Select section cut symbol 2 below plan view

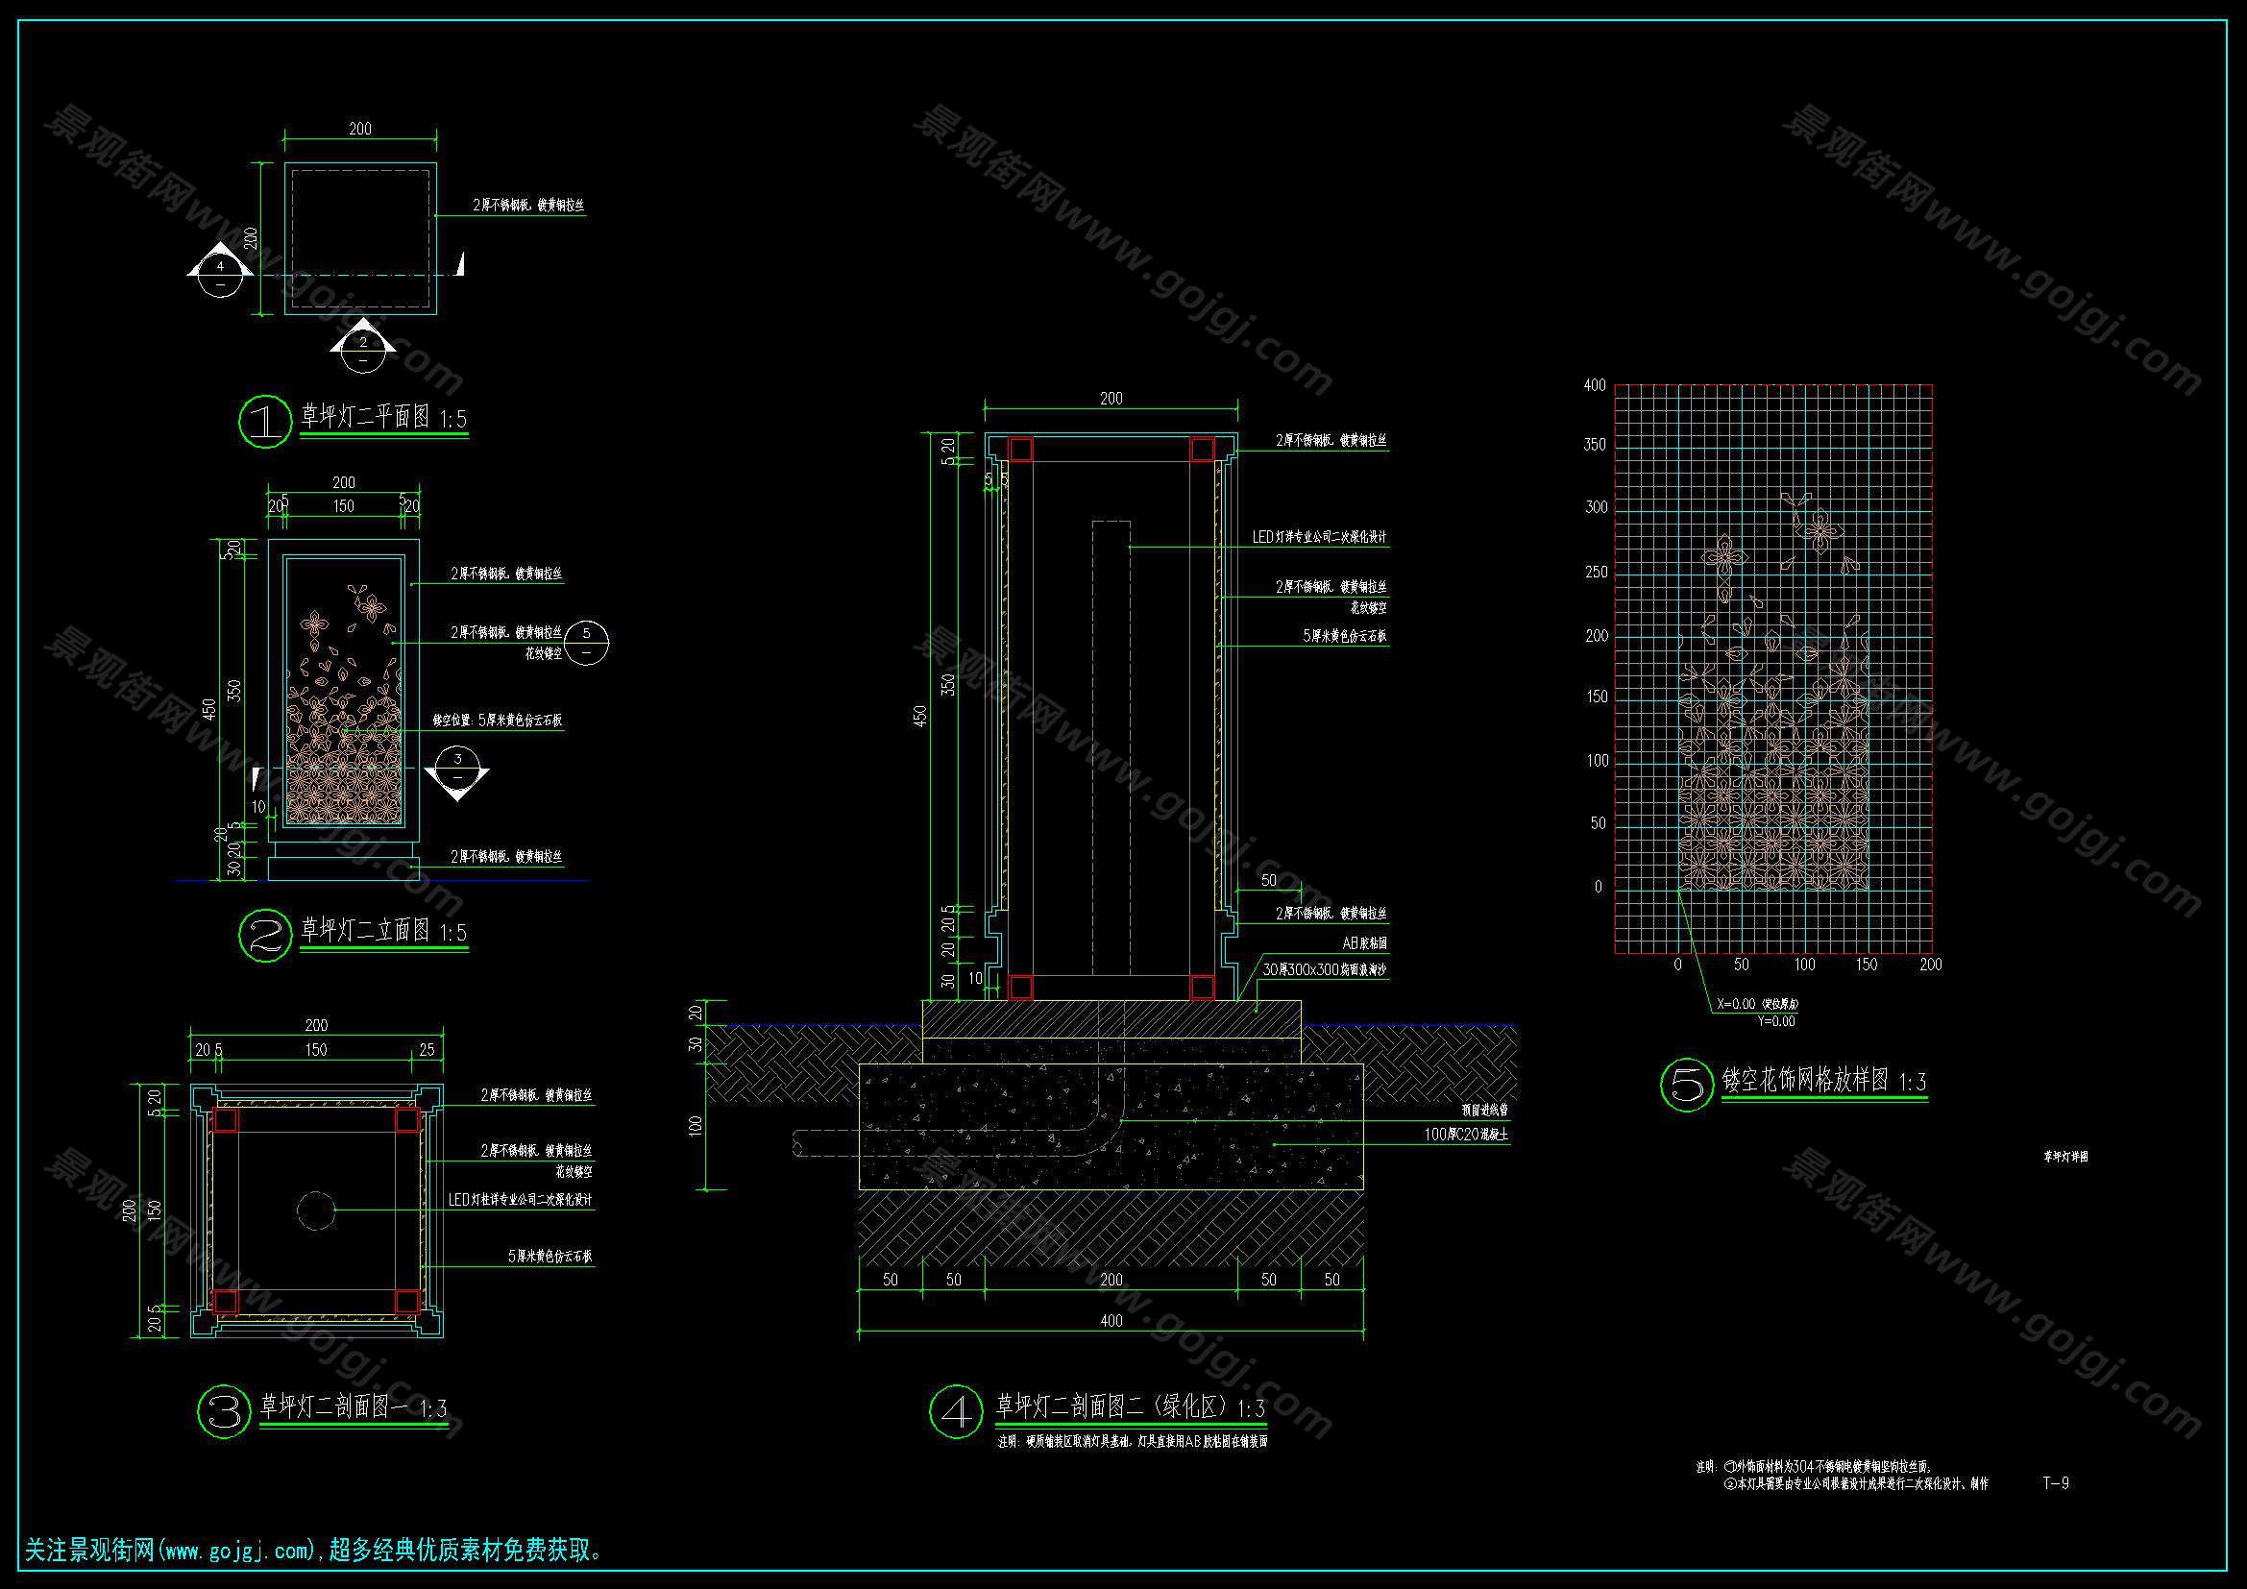coord(363,350)
